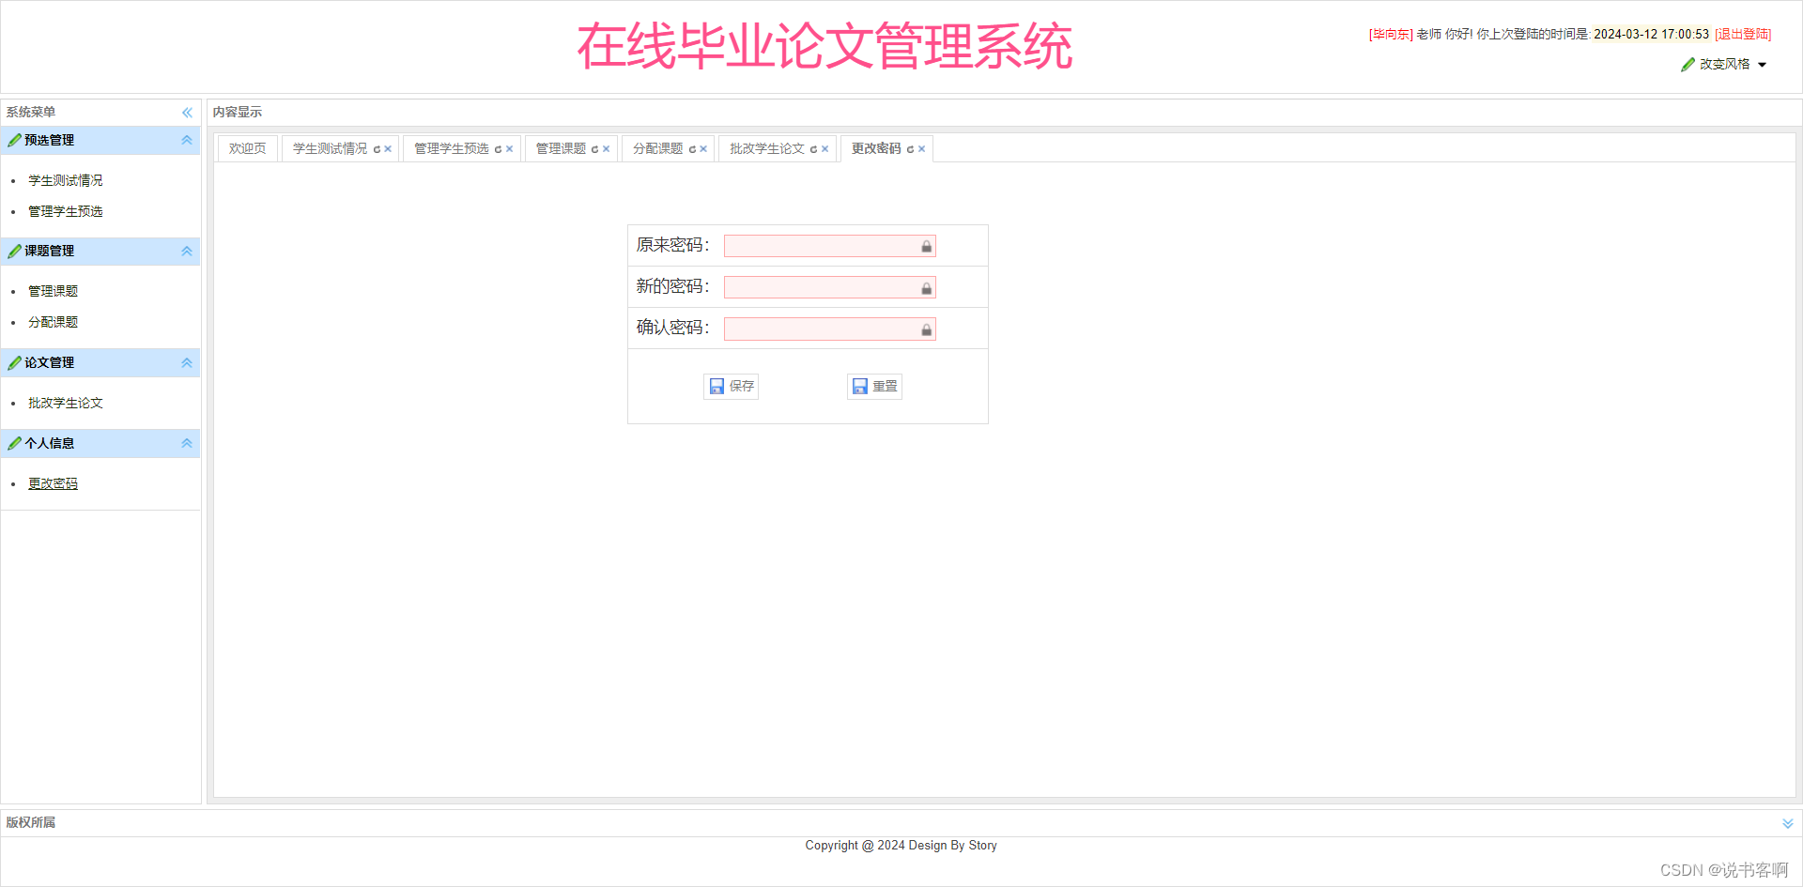Collapse the 预选管理 section
1803x887 pixels.
[x=187, y=140]
